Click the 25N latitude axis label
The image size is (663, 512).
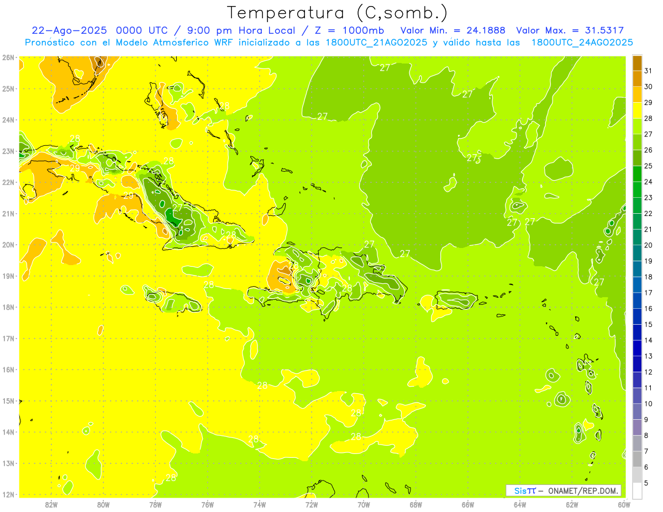click(8, 89)
